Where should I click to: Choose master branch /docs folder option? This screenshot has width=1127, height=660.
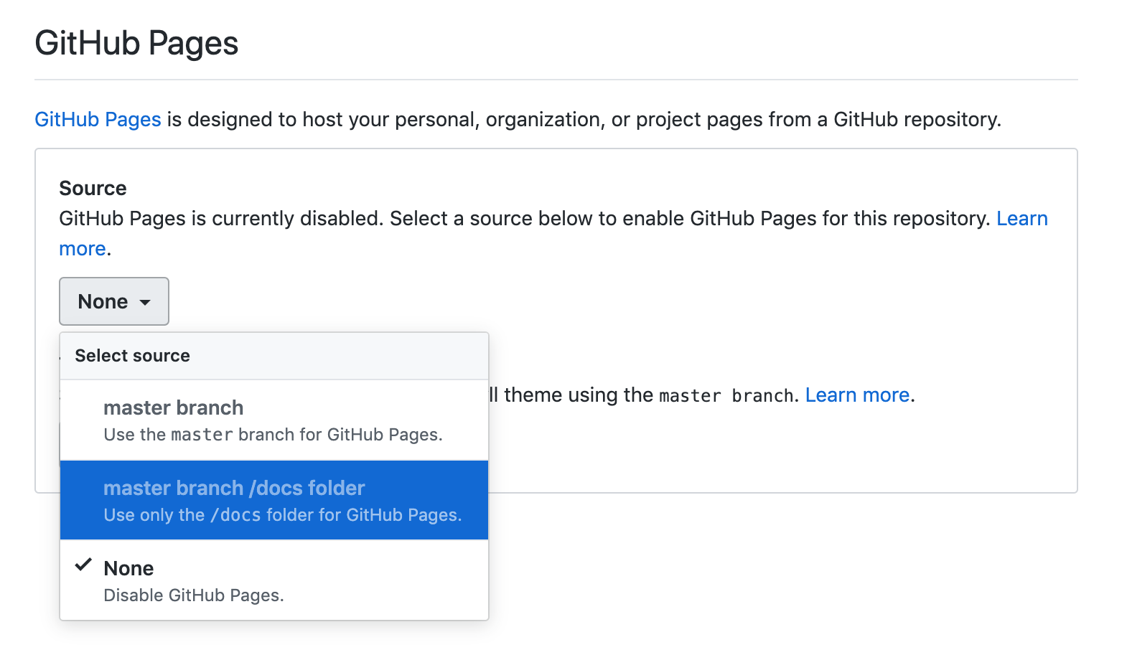click(274, 500)
